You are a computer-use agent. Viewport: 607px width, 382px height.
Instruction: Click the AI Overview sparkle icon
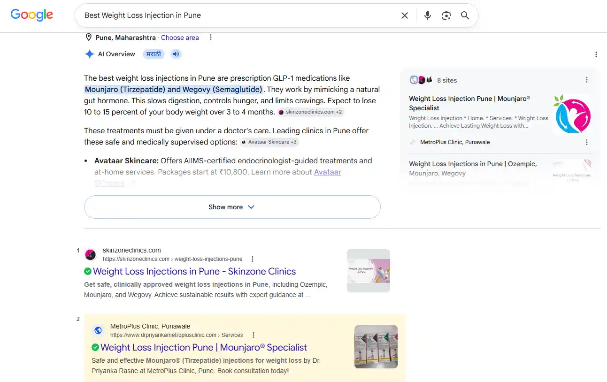89,54
